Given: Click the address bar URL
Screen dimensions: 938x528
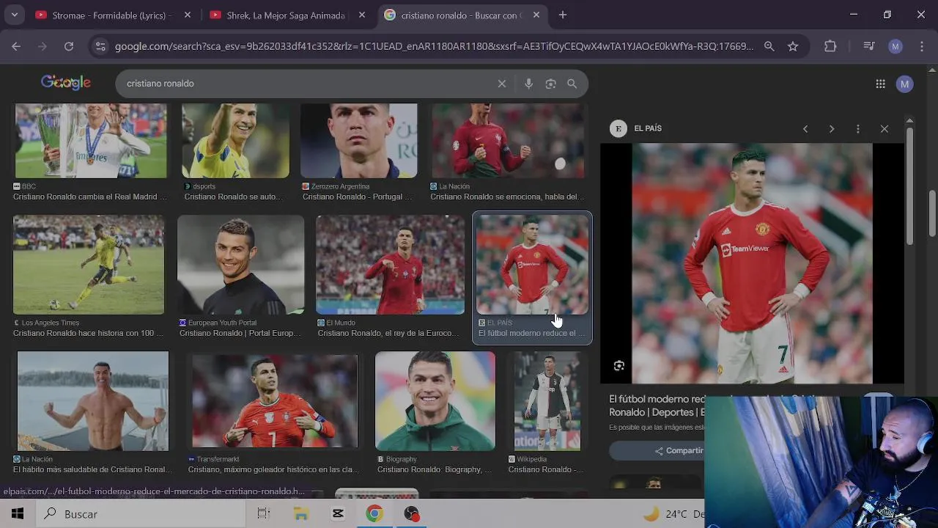Looking at the screenshot, I should tap(434, 46).
